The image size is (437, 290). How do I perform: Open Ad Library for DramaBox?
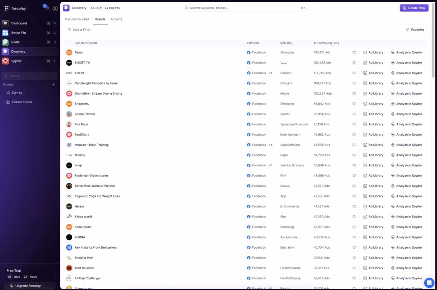click(373, 93)
